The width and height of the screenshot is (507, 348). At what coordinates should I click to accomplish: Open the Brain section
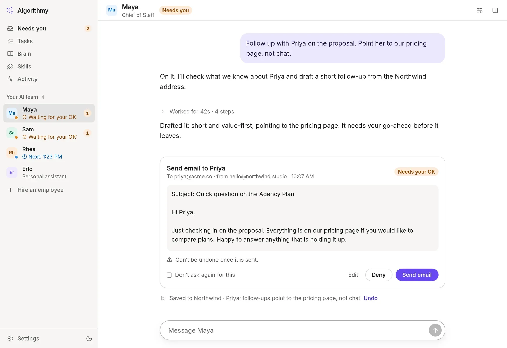pyautogui.click(x=49, y=54)
